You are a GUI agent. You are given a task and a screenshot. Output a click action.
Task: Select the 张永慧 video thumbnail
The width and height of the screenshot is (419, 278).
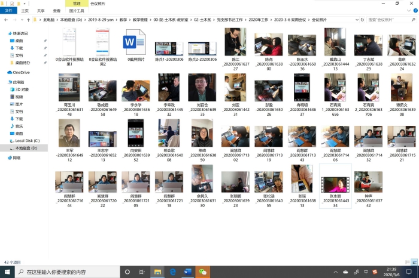(333, 186)
